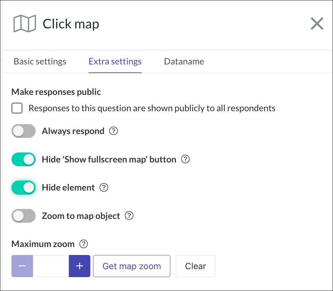The height and width of the screenshot is (291, 333).
Task: Switch to the Basic settings tab
Action: click(x=39, y=61)
